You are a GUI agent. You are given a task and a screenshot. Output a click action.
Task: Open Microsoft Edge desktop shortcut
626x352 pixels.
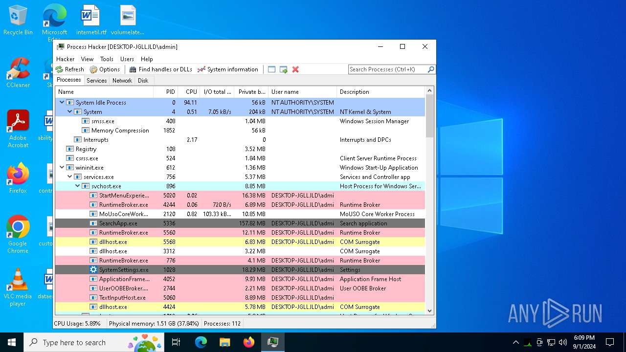tap(54, 22)
